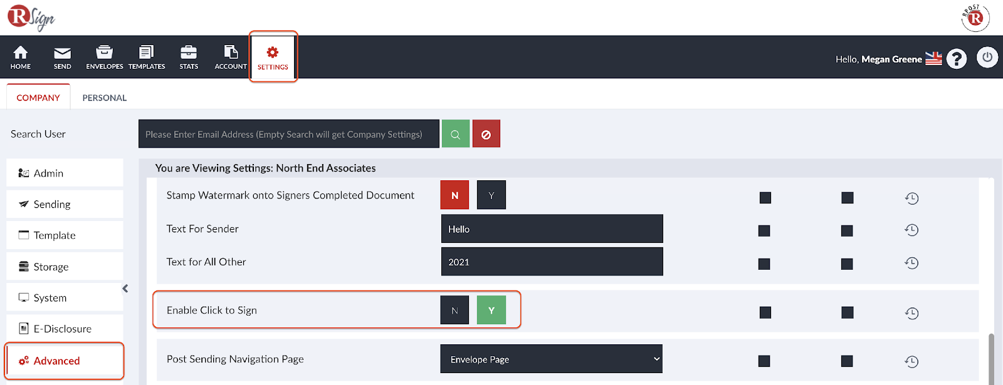Set Stamp Watermark to Y
This screenshot has height=385, width=1003.
coord(491,195)
